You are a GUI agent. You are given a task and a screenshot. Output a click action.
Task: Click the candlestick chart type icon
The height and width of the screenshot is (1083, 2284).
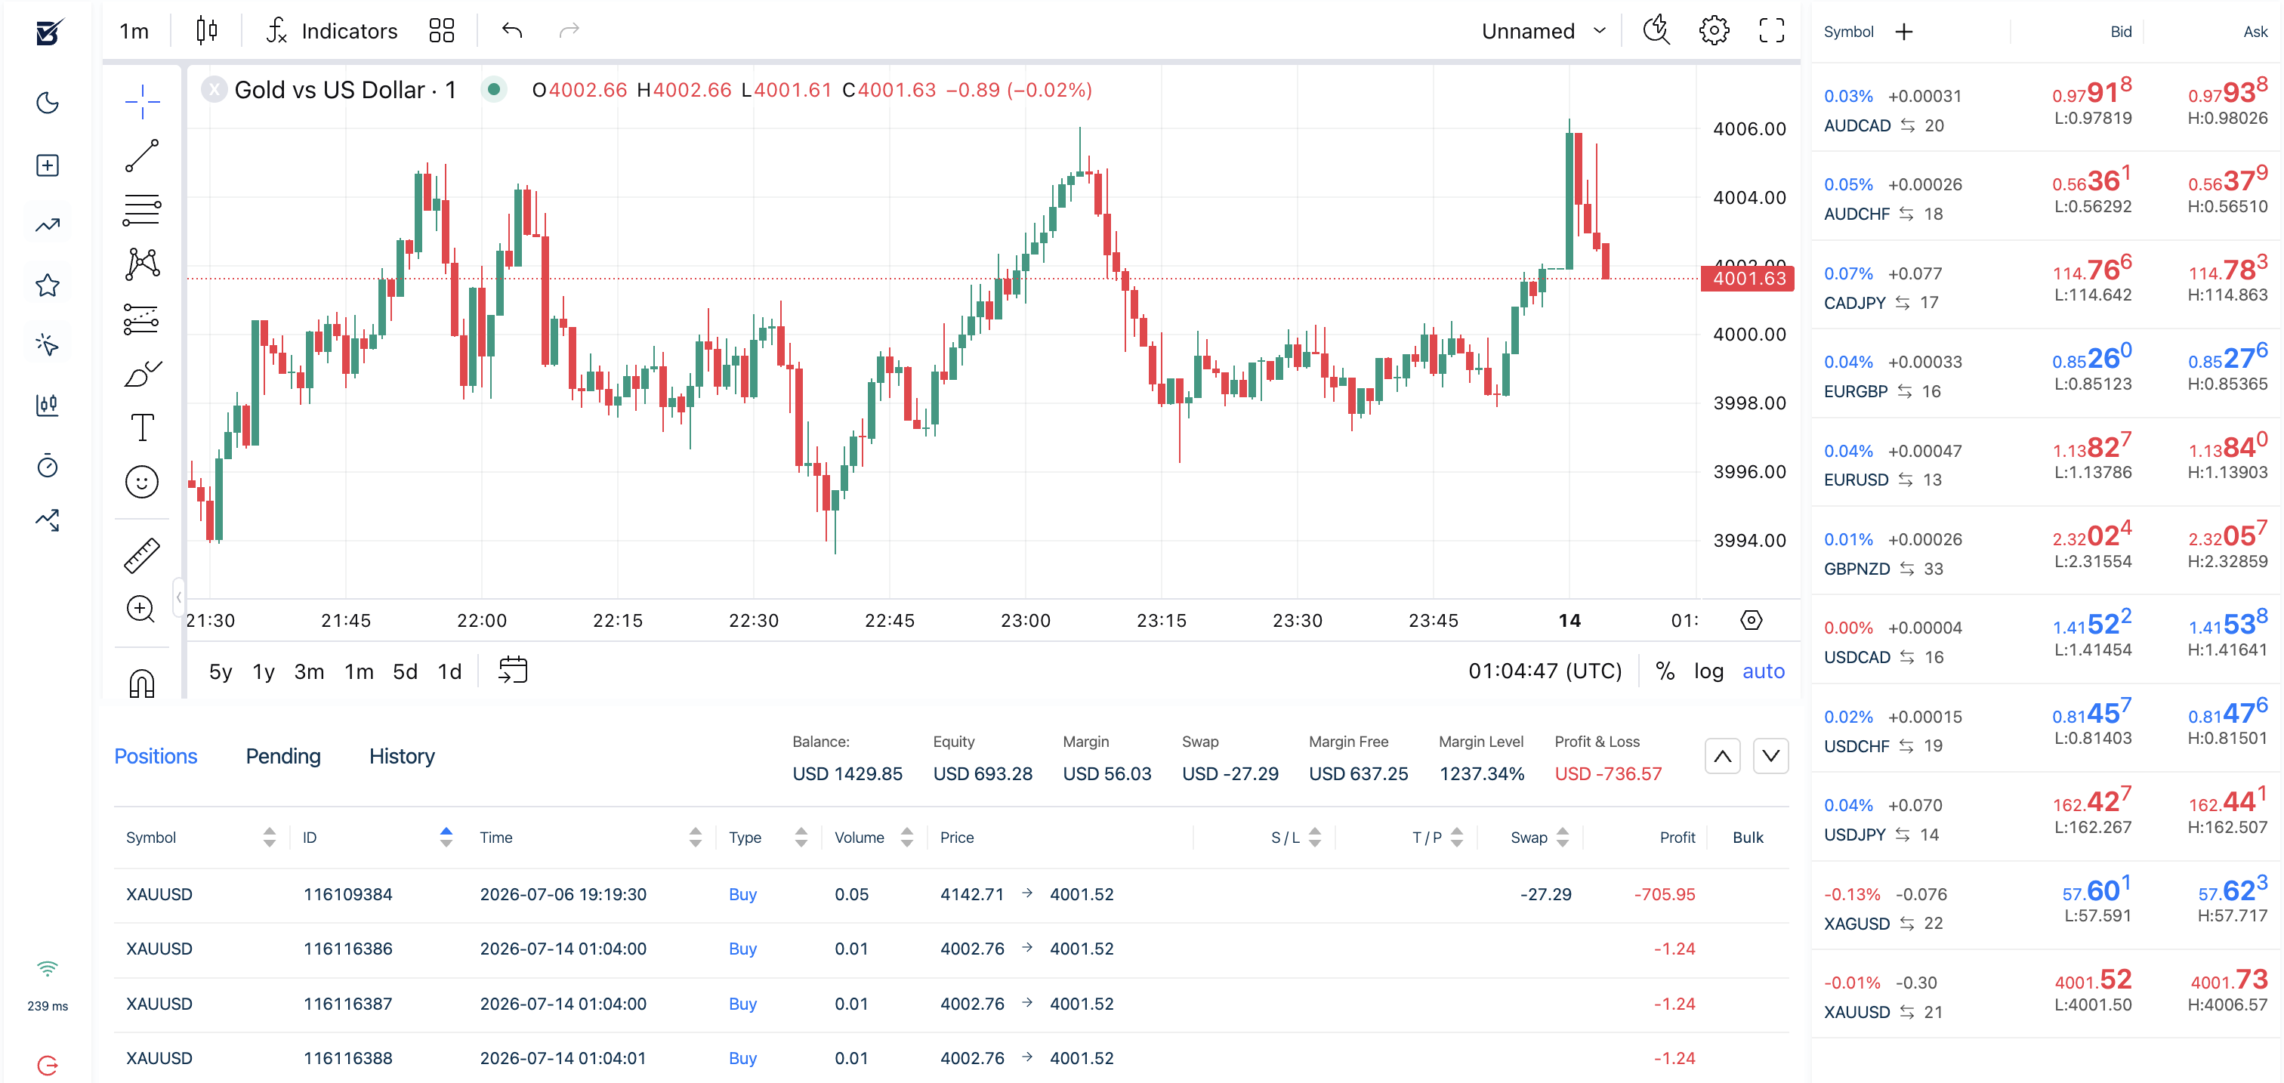[x=207, y=31]
